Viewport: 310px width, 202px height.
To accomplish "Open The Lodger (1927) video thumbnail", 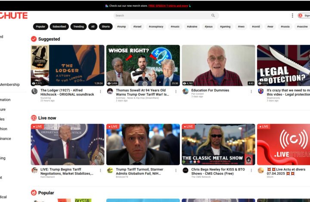I will tap(68, 65).
